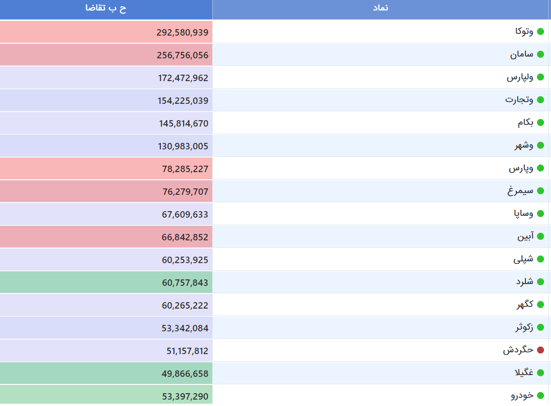Click the green status dot beside شپلی
This screenshot has height=406, width=551.
(541, 259)
